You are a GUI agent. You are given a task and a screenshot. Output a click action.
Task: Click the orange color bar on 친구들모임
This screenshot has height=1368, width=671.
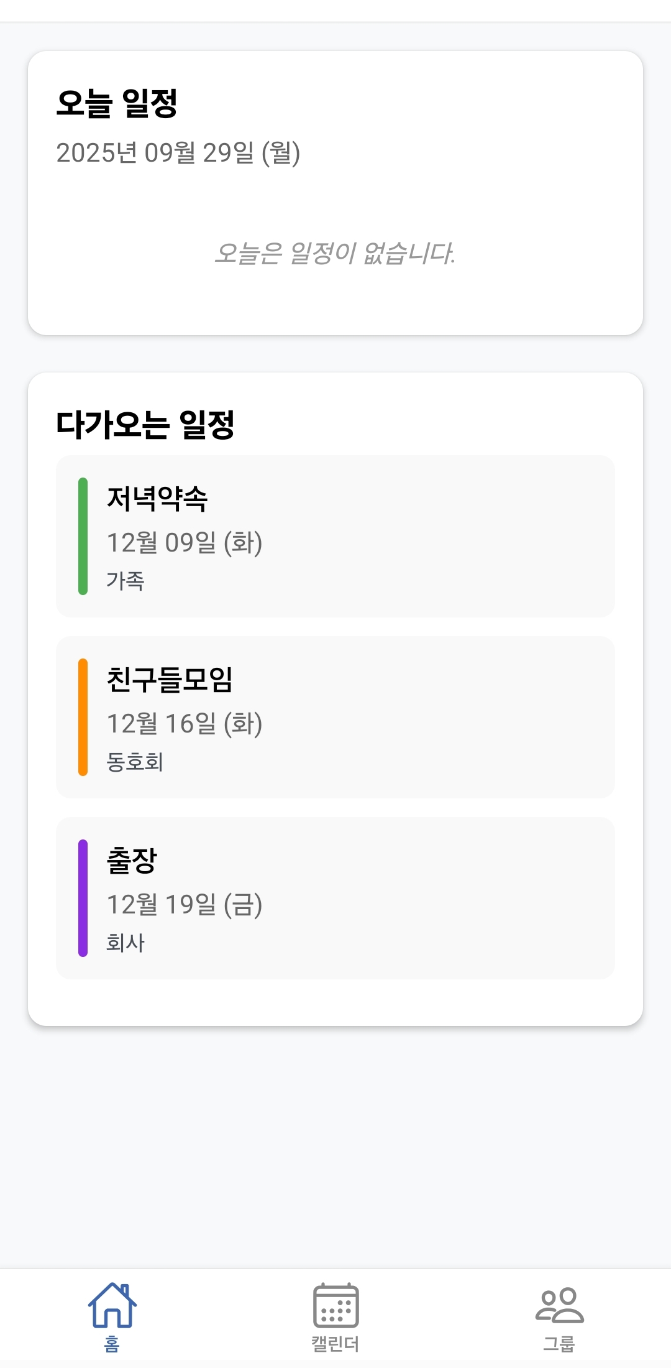tap(83, 717)
